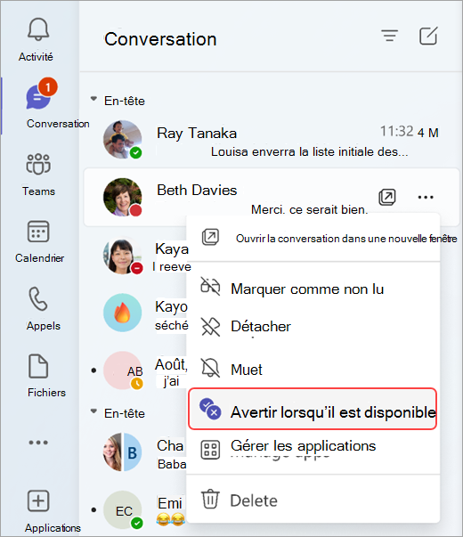Image resolution: width=463 pixels, height=537 pixels.
Task: Choose Ouvrir la conversation dans une nouvelle fenêtre
Action: (313, 238)
